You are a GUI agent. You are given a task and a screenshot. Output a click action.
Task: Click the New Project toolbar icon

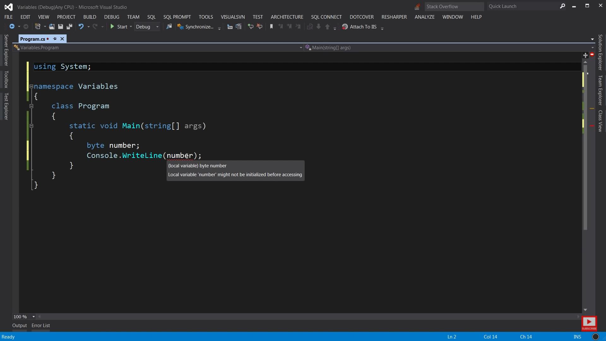point(38,27)
